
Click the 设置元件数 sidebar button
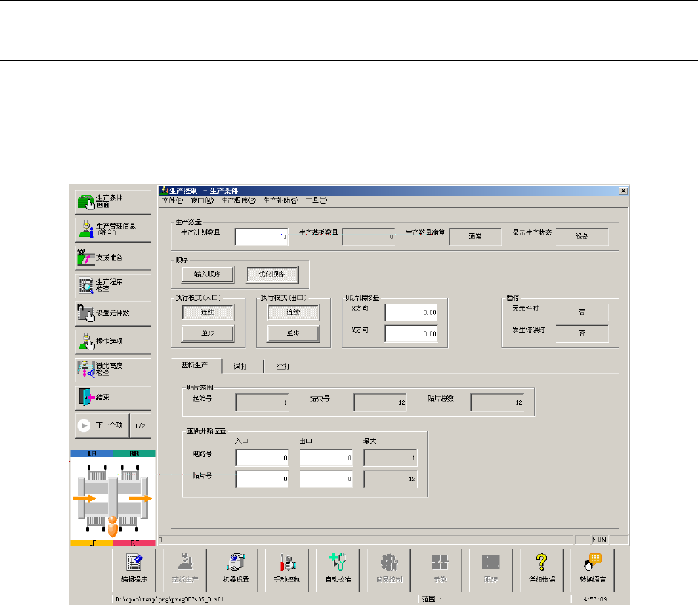click(x=113, y=314)
